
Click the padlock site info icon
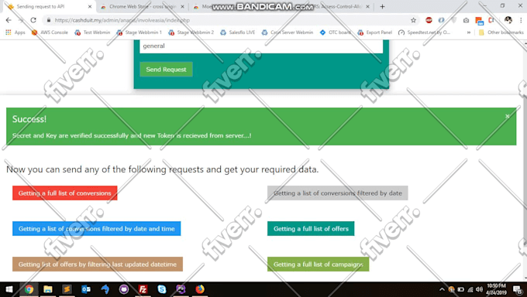[49, 20]
